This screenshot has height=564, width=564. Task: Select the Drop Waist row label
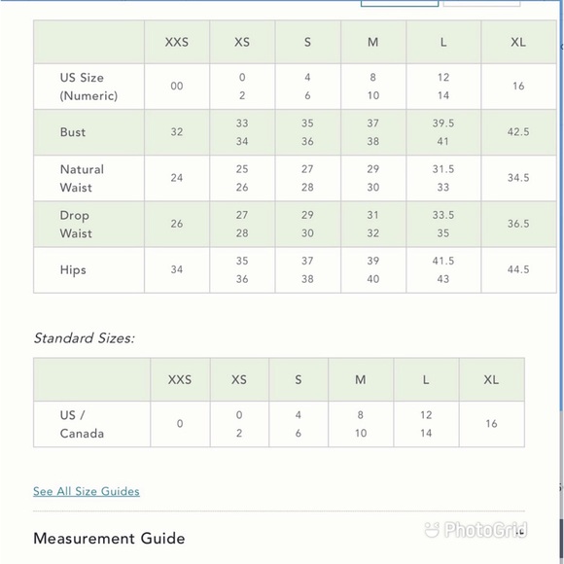pos(76,224)
